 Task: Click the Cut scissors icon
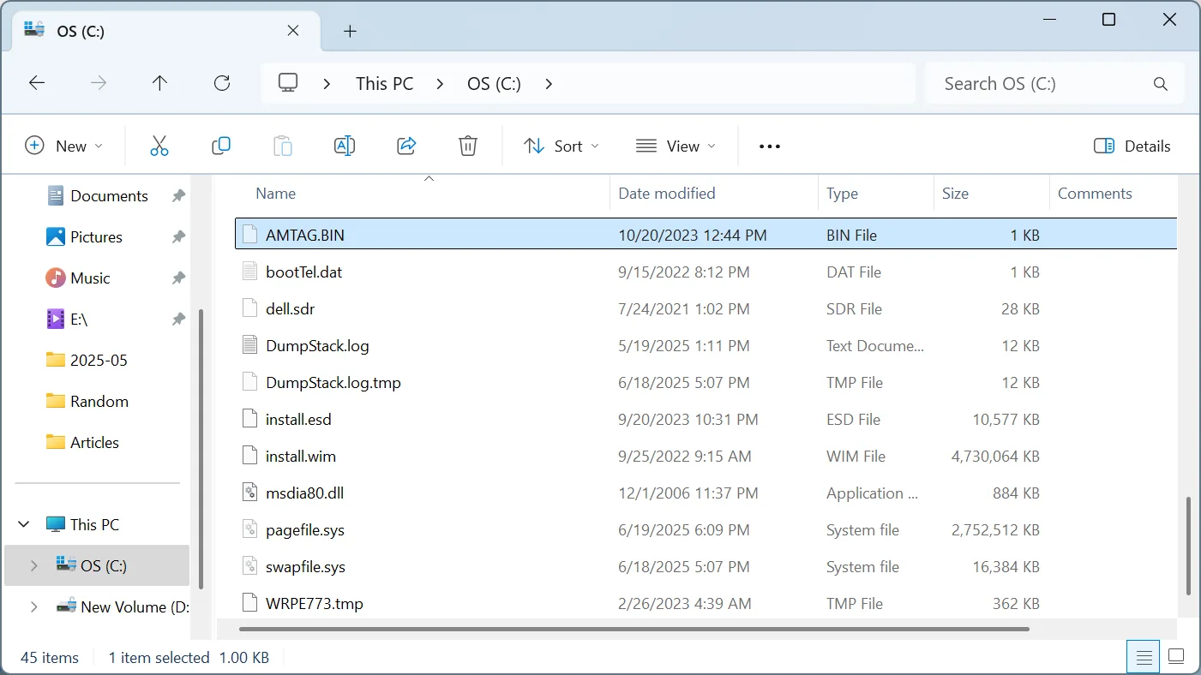[159, 146]
